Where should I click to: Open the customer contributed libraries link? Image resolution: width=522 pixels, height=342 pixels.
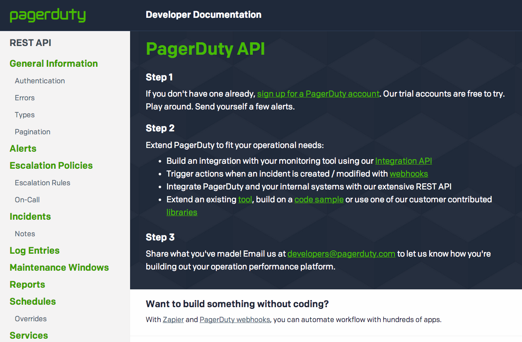tap(182, 212)
